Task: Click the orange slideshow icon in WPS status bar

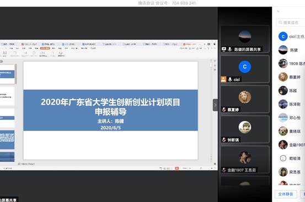Action: click(177, 168)
